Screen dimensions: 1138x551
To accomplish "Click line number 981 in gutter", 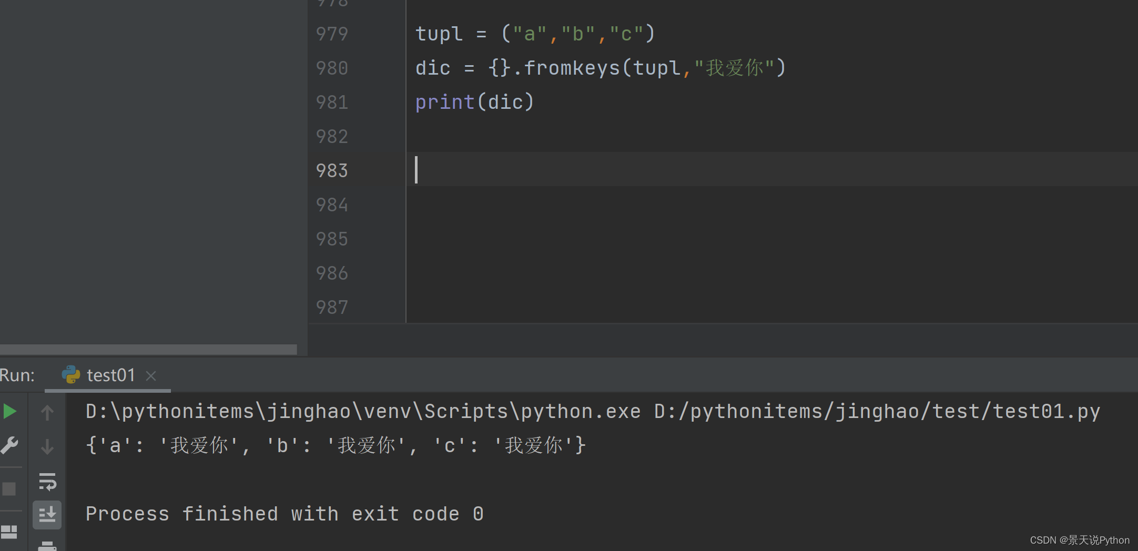I will coord(332,103).
